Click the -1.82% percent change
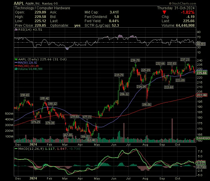Viewport: 210px width, 181px height. [x=187, y=12]
